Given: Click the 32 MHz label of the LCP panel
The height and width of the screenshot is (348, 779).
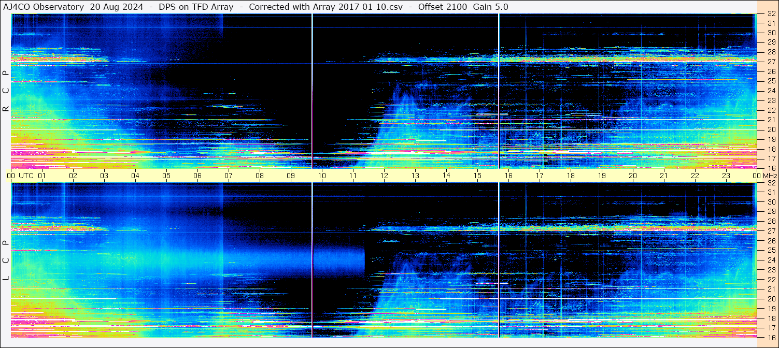Looking at the screenshot, I should click(x=771, y=183).
